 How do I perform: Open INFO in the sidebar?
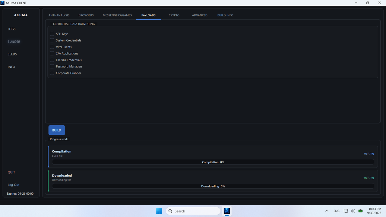pyautogui.click(x=11, y=67)
